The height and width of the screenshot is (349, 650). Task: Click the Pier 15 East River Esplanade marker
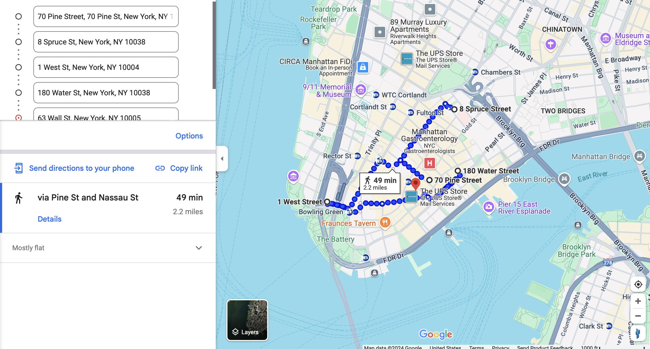pos(489,207)
